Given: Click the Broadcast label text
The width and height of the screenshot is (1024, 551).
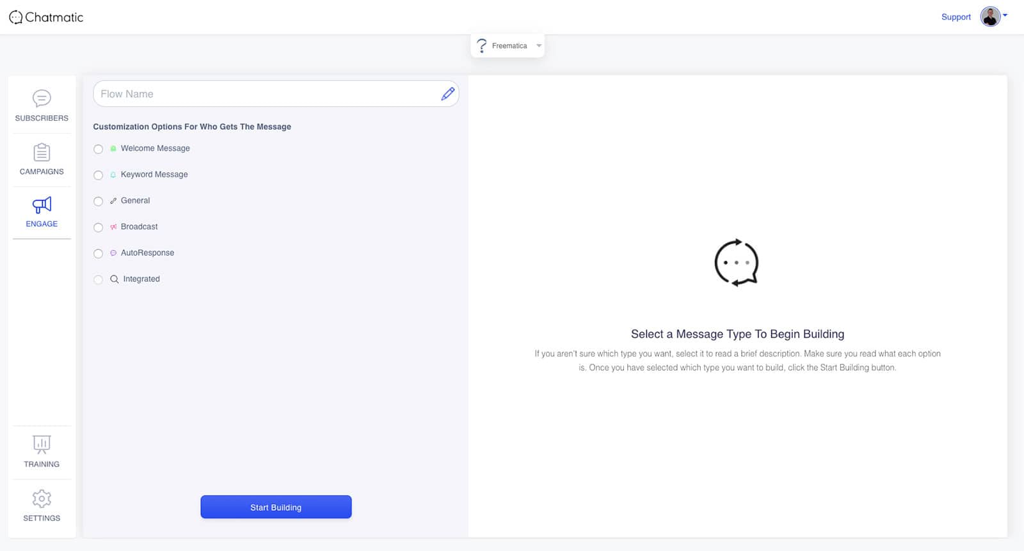Looking at the screenshot, I should [x=139, y=227].
